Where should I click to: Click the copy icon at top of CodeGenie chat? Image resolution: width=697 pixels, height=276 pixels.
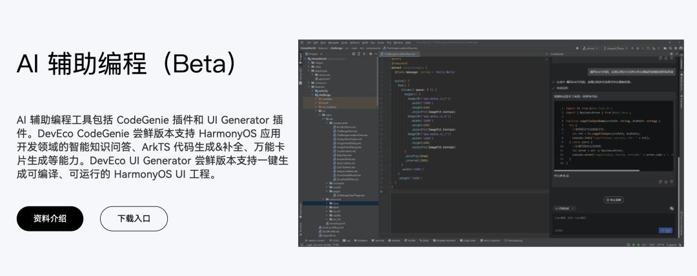tap(660, 58)
